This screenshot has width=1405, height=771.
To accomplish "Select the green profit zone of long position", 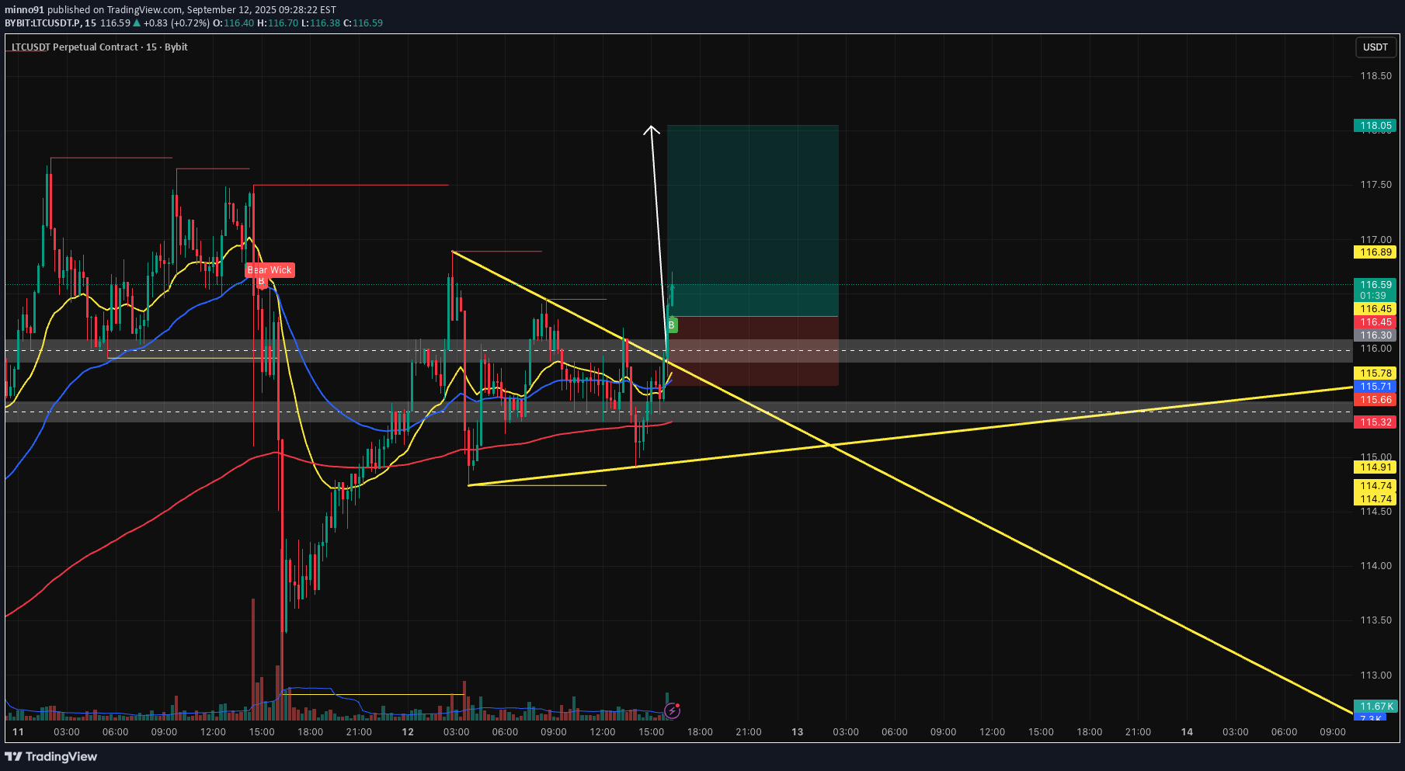I will 753,221.
